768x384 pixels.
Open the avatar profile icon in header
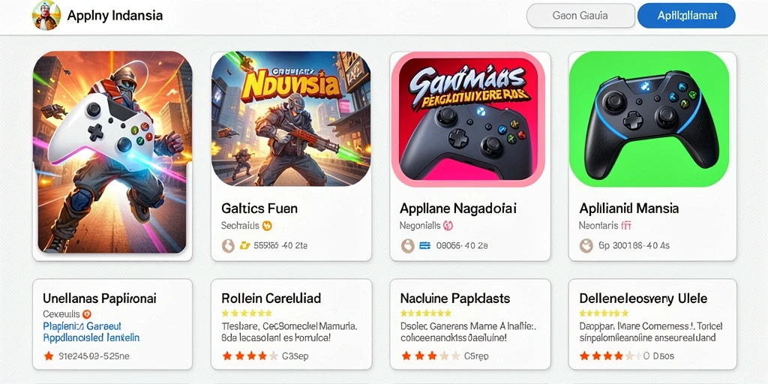pos(46,15)
